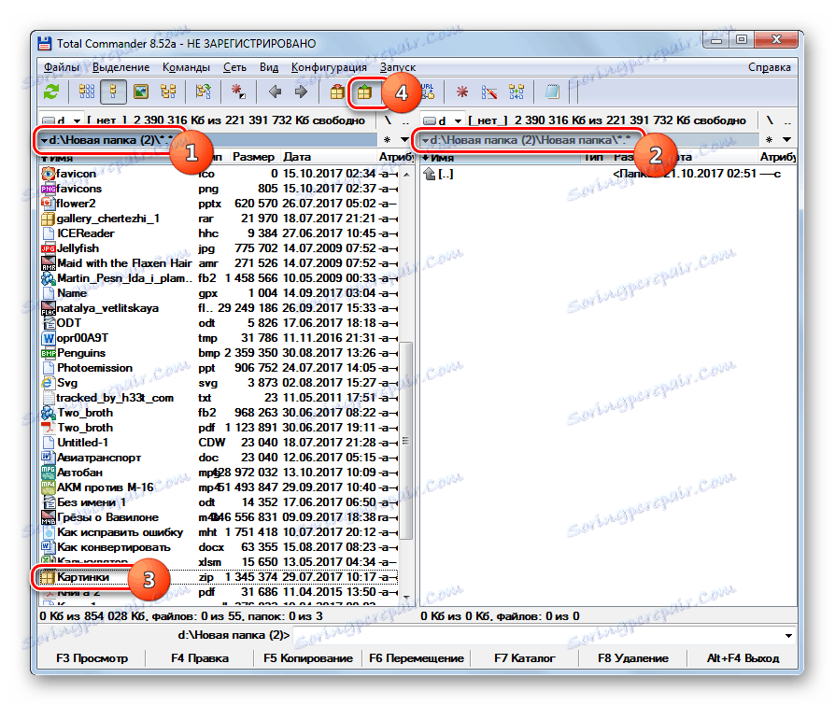Open the command line history dropdown
This screenshot has height=706, width=835.
[788, 635]
